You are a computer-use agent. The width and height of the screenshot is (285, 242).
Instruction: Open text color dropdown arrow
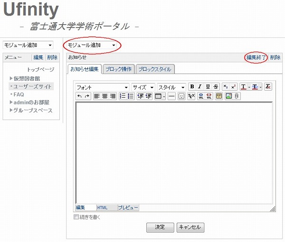pyautogui.click(x=249, y=87)
